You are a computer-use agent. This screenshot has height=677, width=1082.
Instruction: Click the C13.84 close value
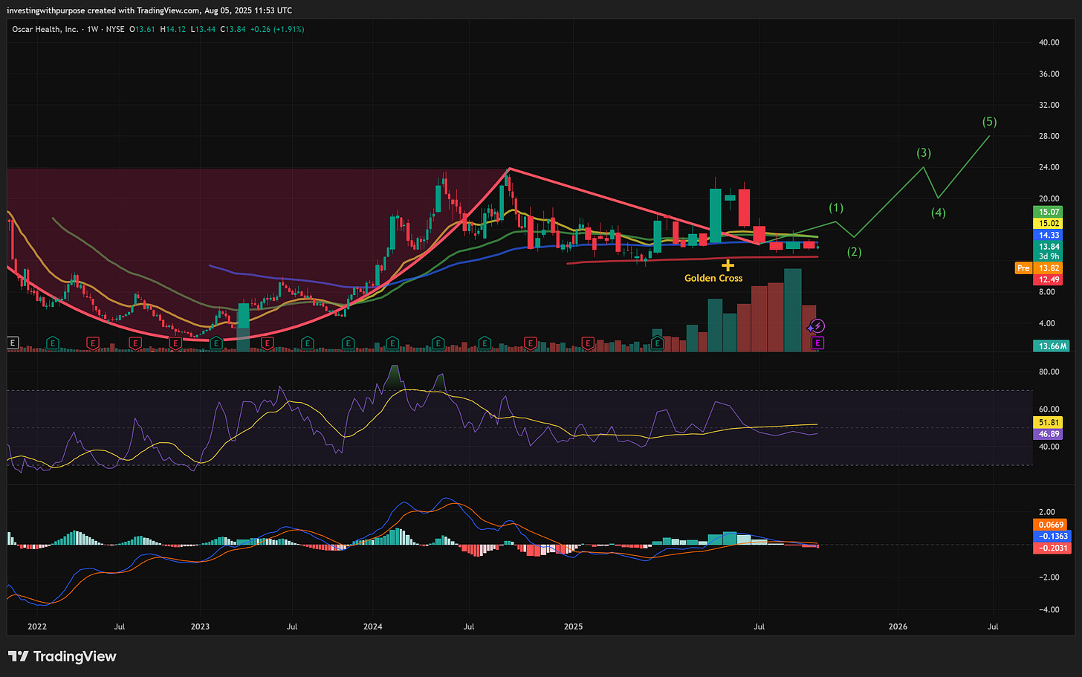(233, 30)
